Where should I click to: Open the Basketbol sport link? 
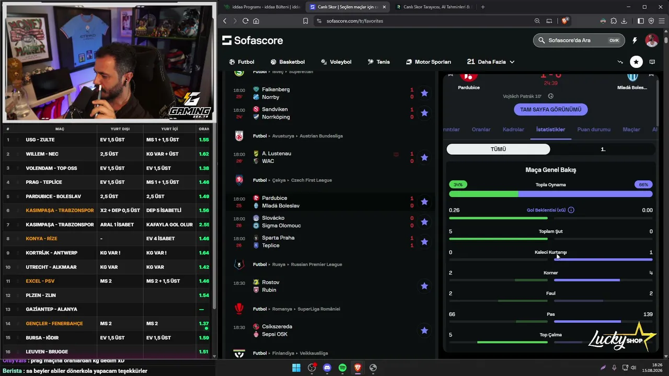click(287, 62)
